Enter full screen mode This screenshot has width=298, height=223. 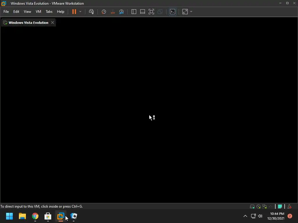tap(151, 12)
